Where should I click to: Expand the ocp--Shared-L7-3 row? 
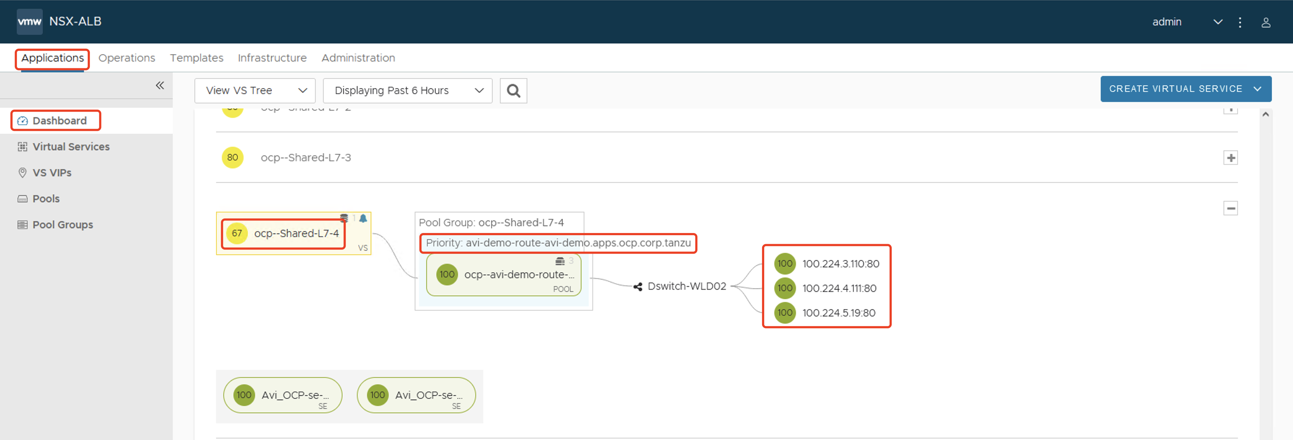click(x=1230, y=158)
